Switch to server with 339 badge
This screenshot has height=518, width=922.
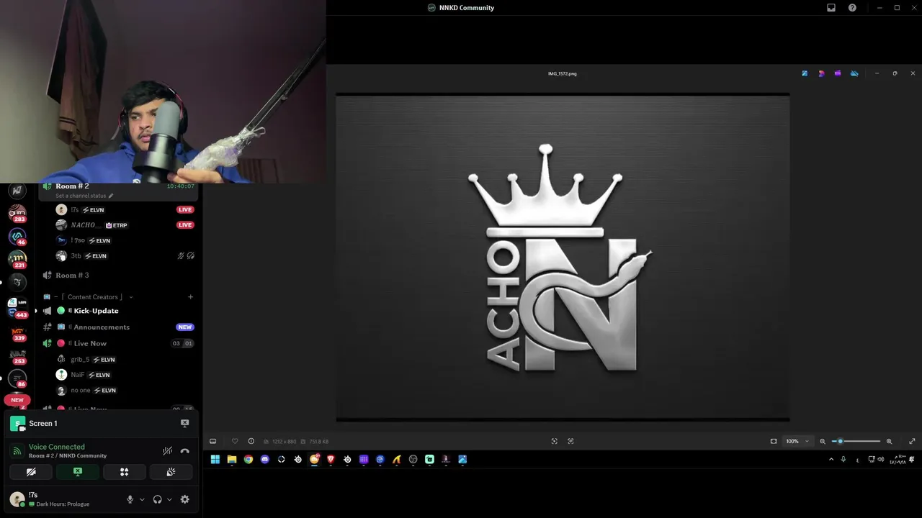pos(17,334)
